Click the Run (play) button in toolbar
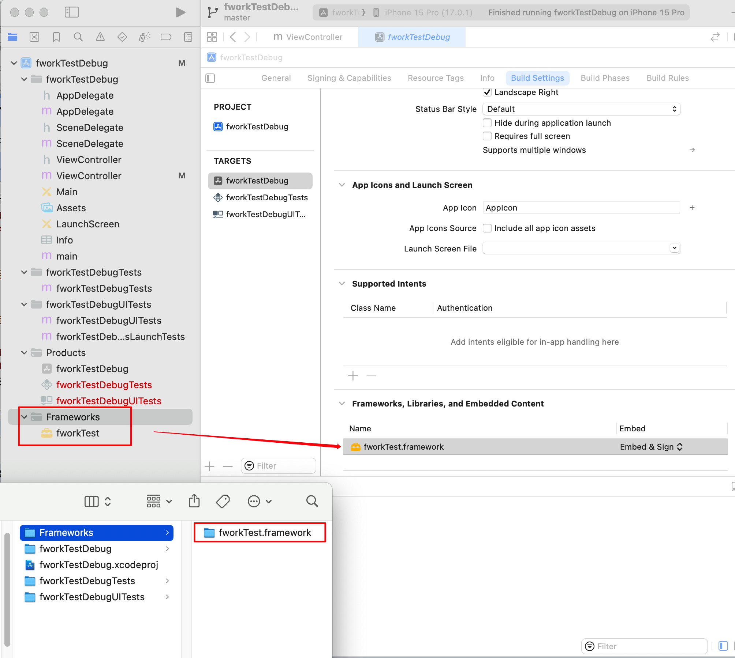 (180, 12)
